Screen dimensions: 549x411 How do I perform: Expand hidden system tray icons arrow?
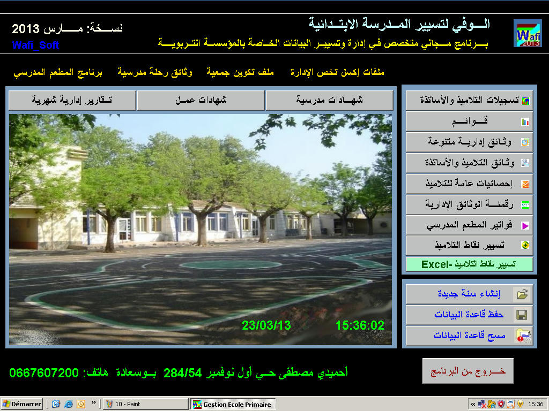(x=473, y=405)
